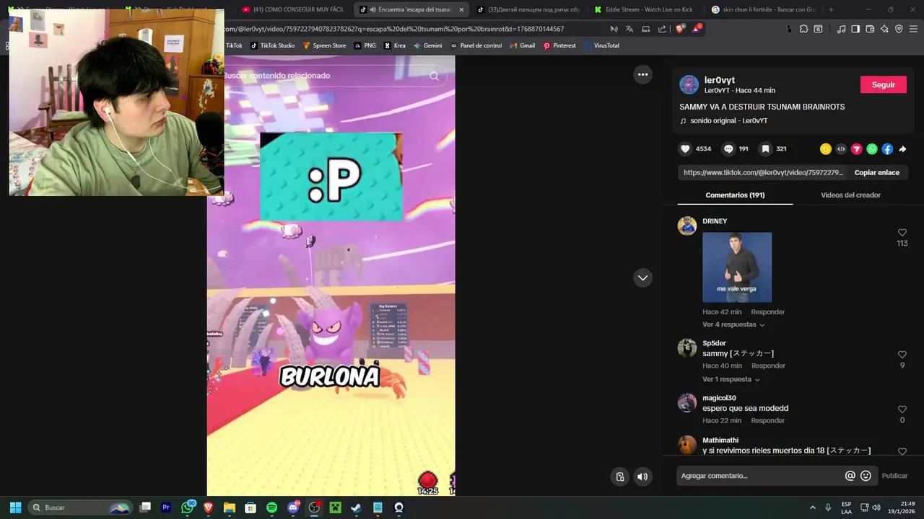924x519 pixels.
Task: Click the browser address bar URL
Action: [x=393, y=29]
